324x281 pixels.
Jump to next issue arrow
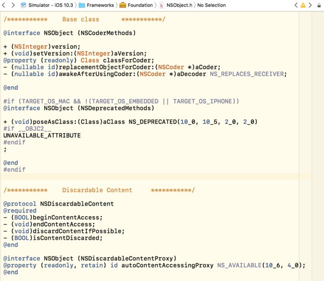tap(310, 5)
